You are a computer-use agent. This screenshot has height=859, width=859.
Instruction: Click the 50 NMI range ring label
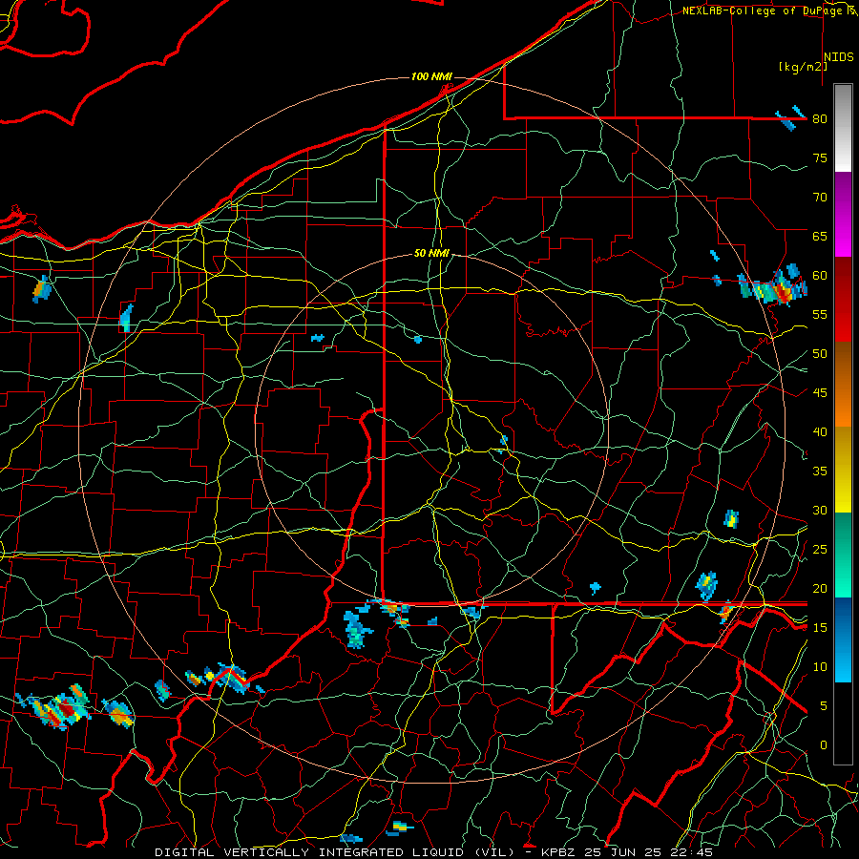pyautogui.click(x=431, y=253)
